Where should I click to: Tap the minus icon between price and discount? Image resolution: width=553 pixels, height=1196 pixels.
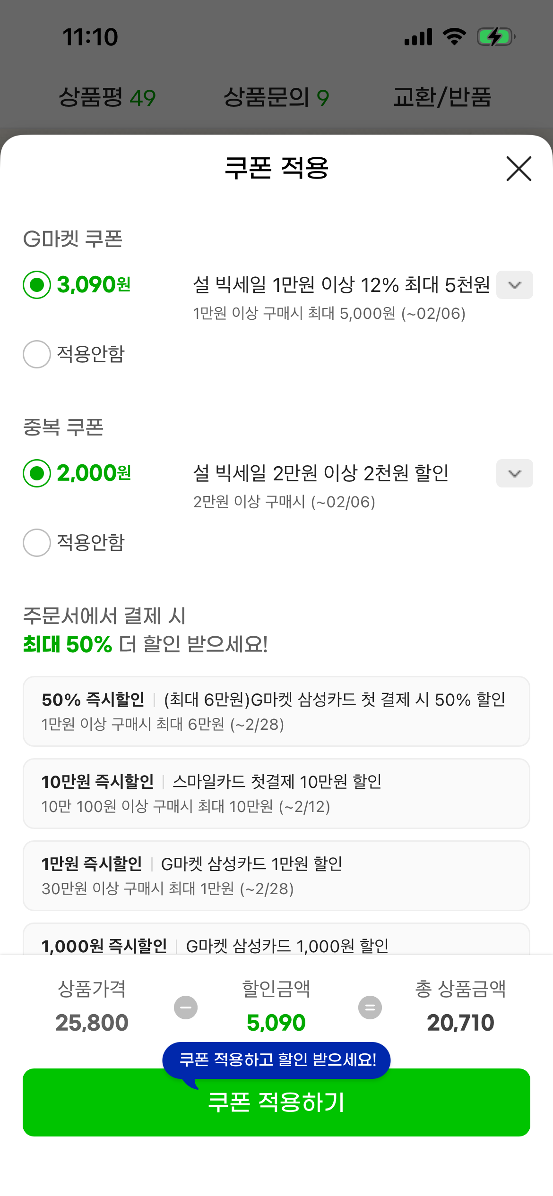[x=186, y=1007]
